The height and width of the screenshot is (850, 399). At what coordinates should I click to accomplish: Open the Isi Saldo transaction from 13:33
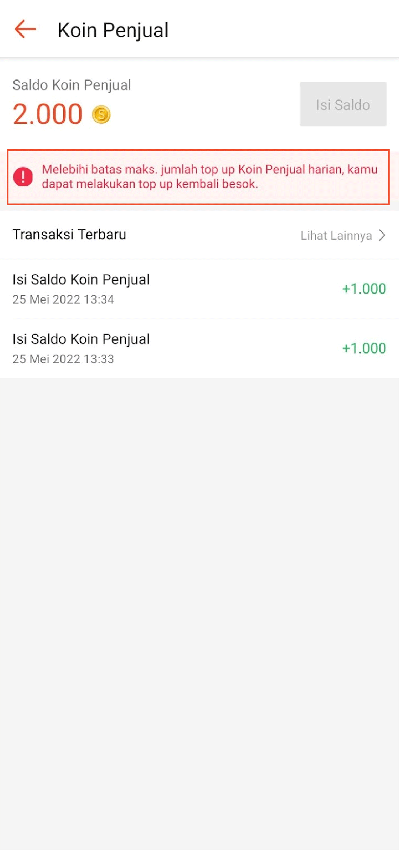(81, 339)
